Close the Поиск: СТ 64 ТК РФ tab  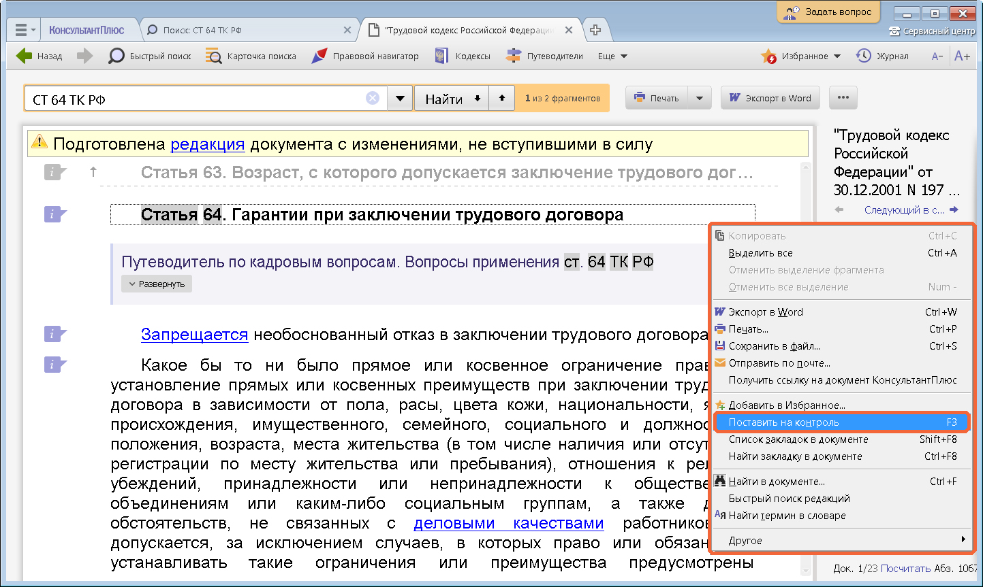coord(347,30)
